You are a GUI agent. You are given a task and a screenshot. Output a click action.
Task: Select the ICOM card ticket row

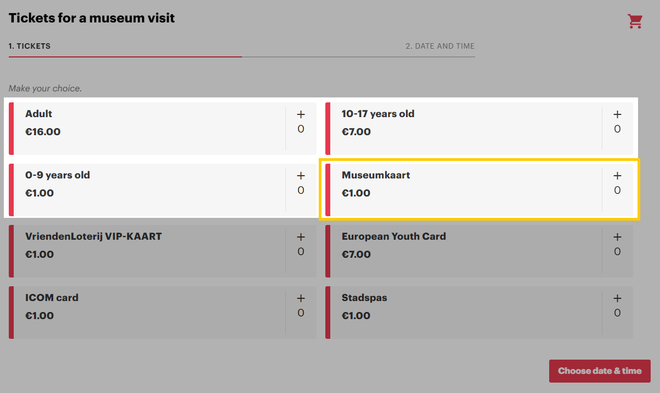[148, 313]
